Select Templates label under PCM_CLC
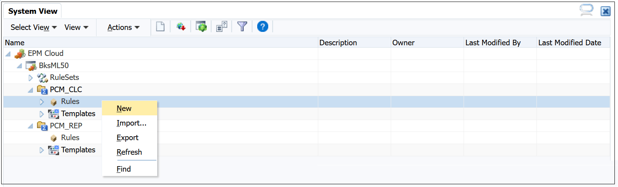 [78, 113]
